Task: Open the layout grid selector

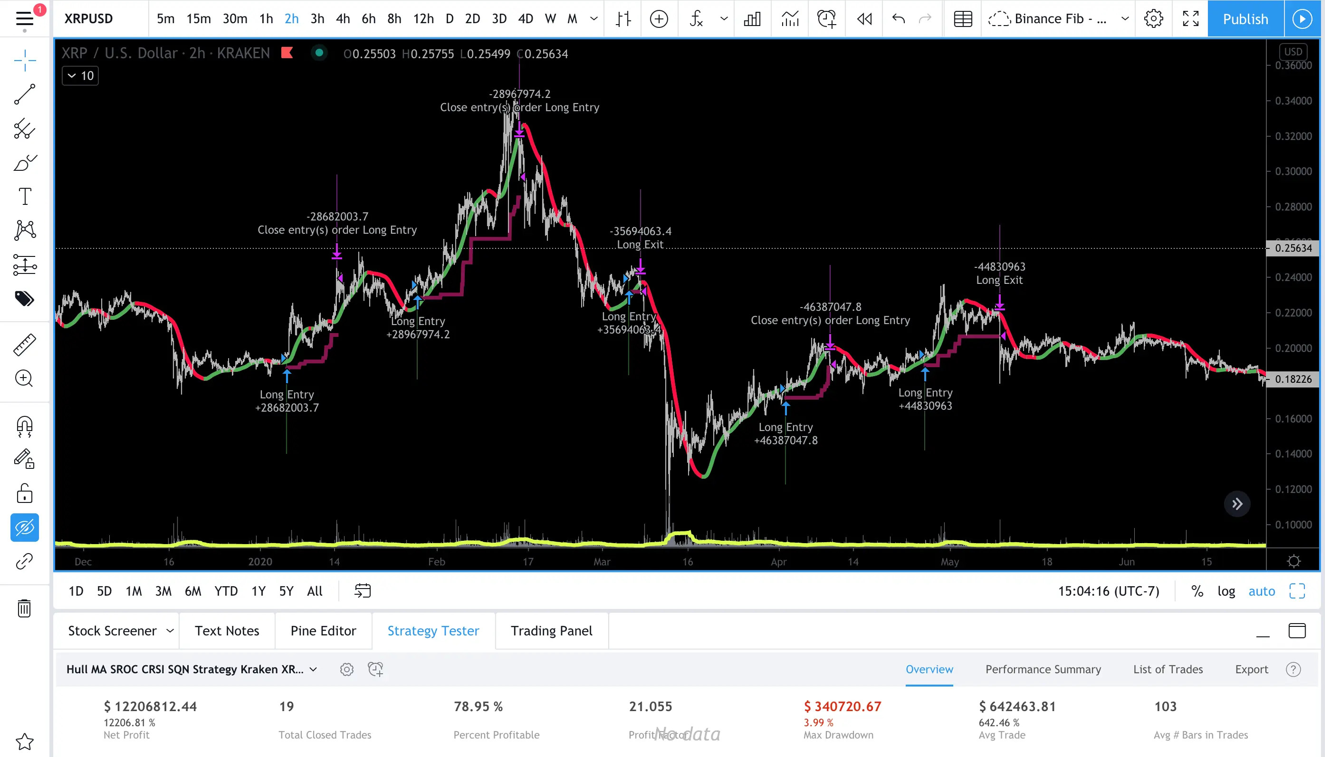Action: coord(963,19)
